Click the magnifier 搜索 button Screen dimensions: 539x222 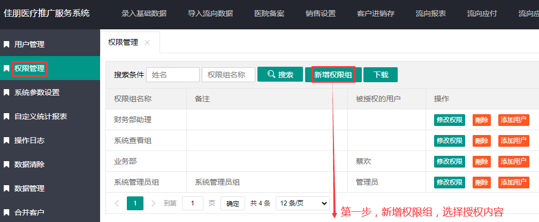tap(280, 75)
